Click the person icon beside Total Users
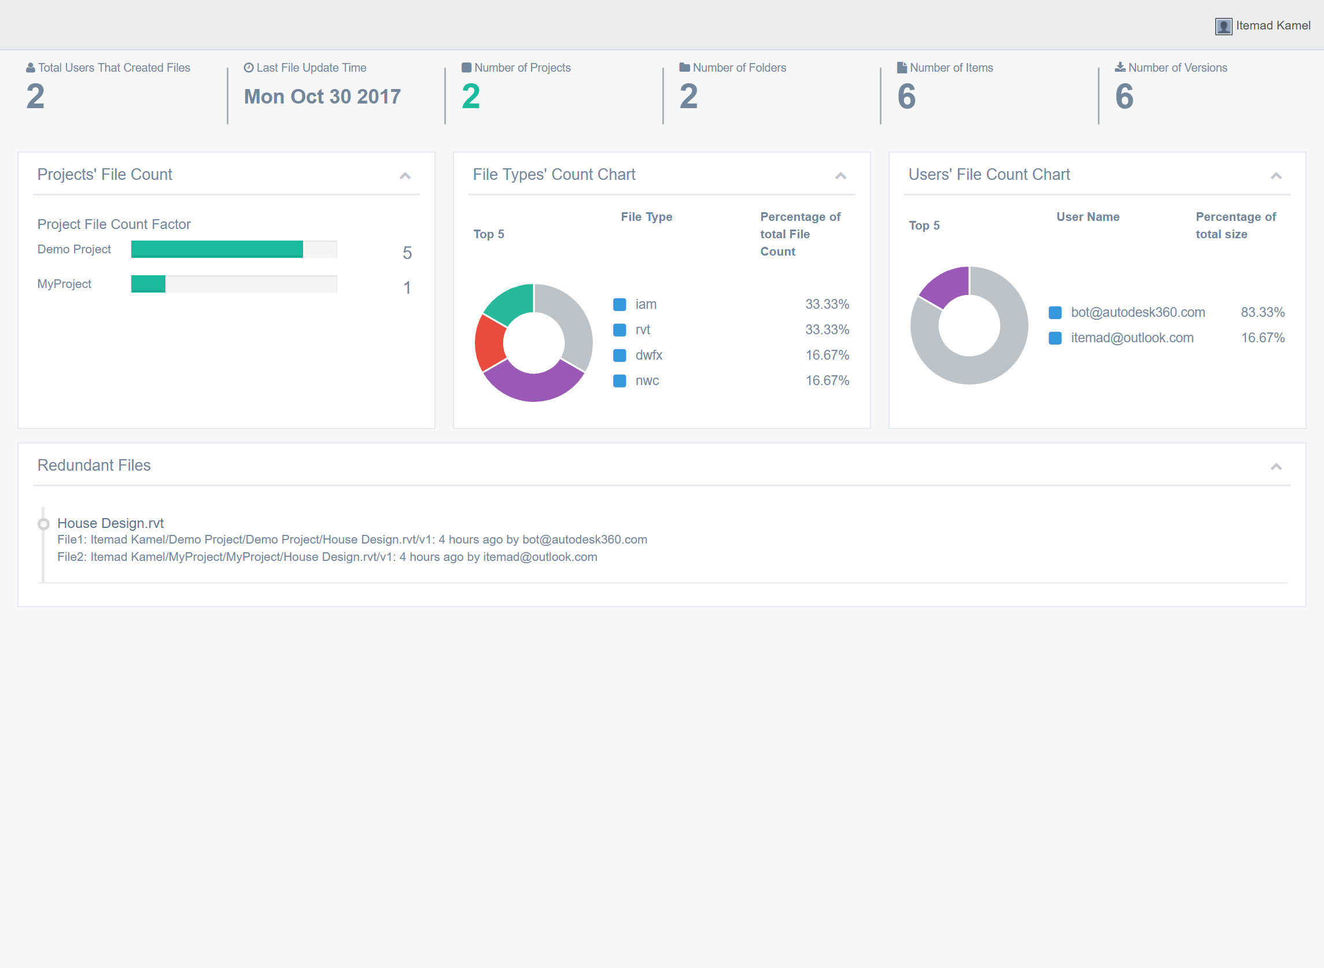The width and height of the screenshot is (1324, 968). click(x=31, y=68)
